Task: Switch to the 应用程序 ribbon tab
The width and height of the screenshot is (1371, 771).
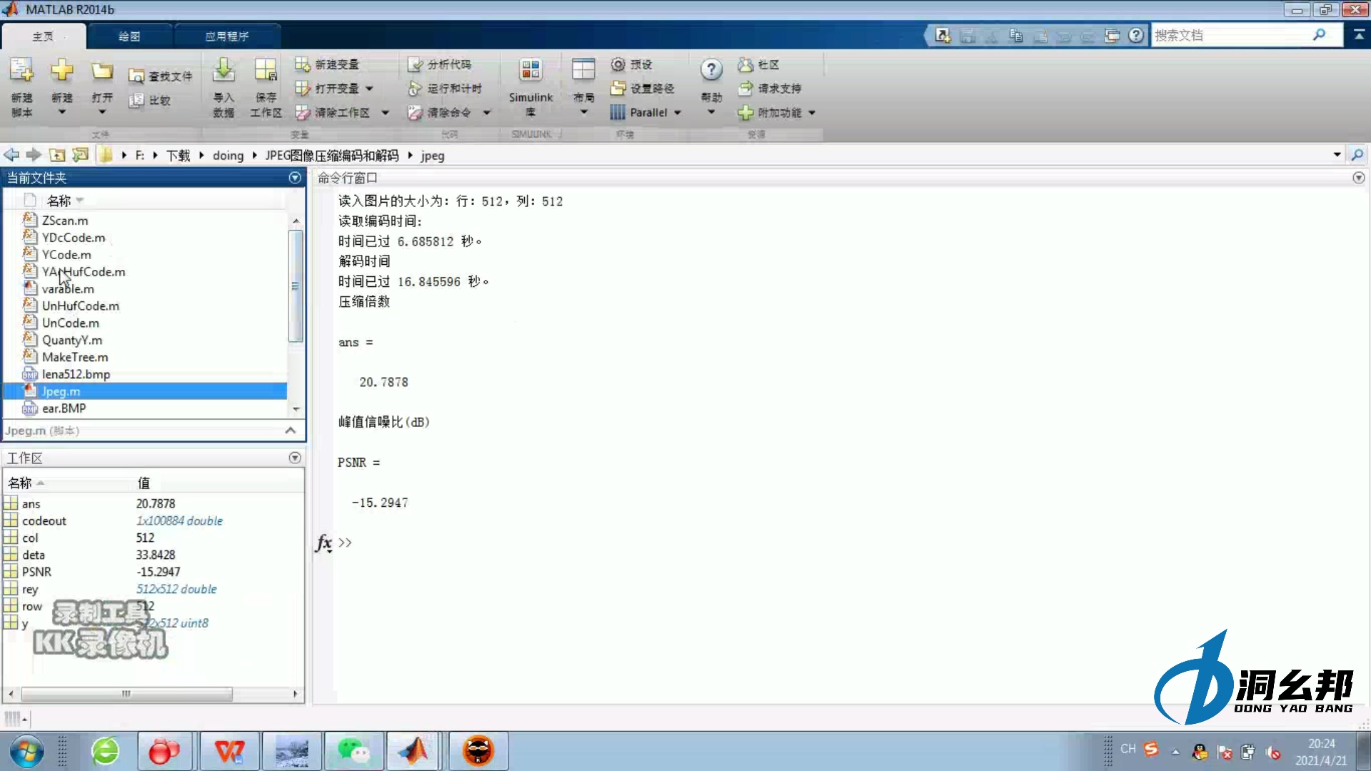Action: (227, 36)
